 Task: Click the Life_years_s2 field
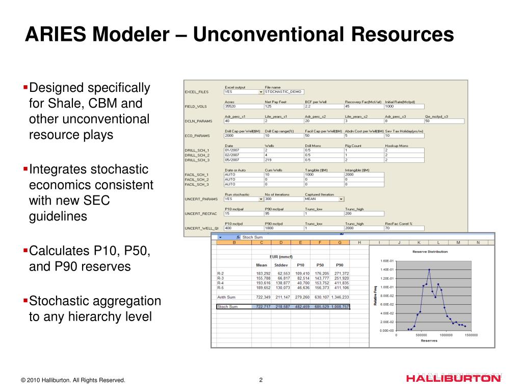[364, 121]
